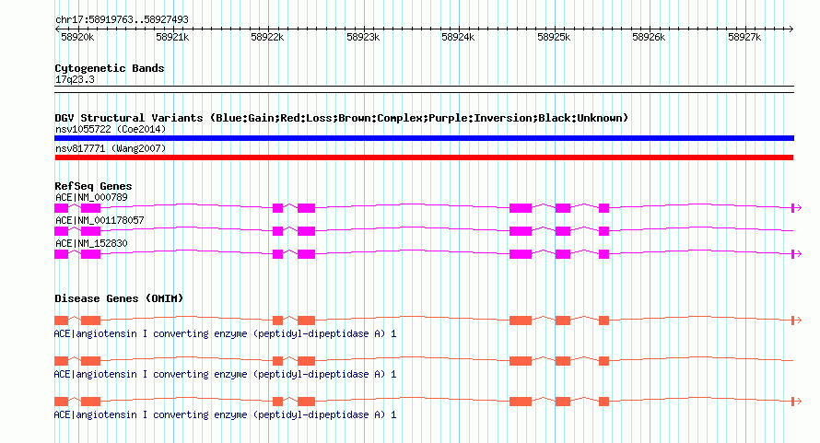Viewport: 820px width, 443px height.
Task: Click the 58923k ruler mark
Action: (x=363, y=37)
